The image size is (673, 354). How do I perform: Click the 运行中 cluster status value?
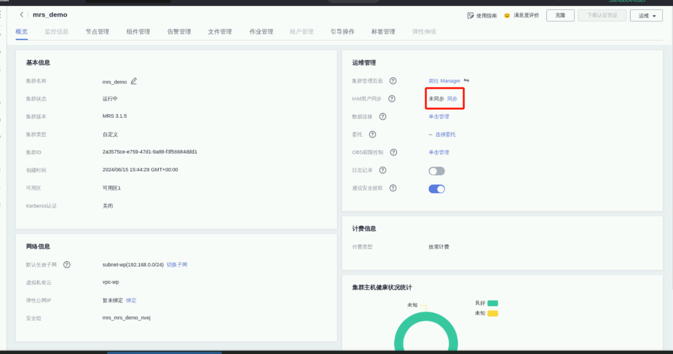(x=110, y=99)
